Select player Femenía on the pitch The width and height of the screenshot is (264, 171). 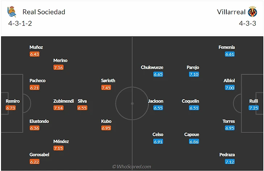[227, 47]
